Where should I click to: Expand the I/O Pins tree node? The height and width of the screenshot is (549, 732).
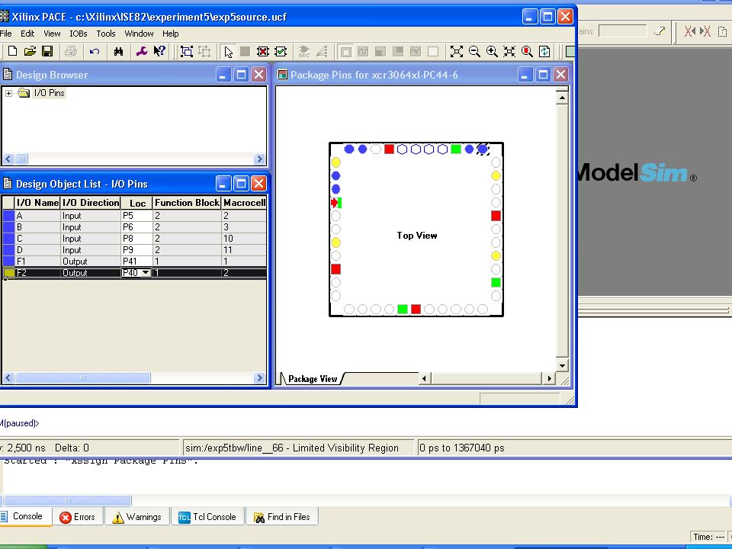point(8,93)
